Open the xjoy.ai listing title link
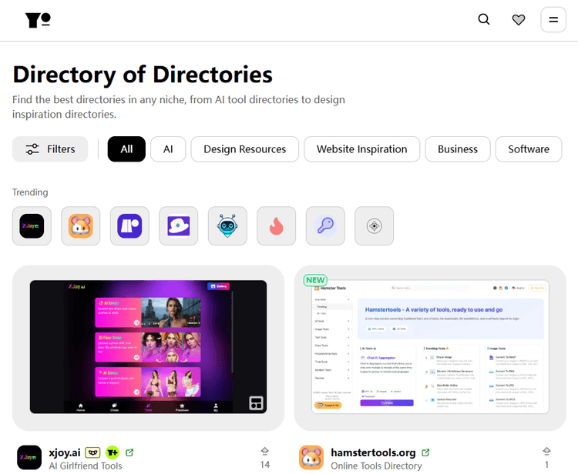 click(64, 452)
